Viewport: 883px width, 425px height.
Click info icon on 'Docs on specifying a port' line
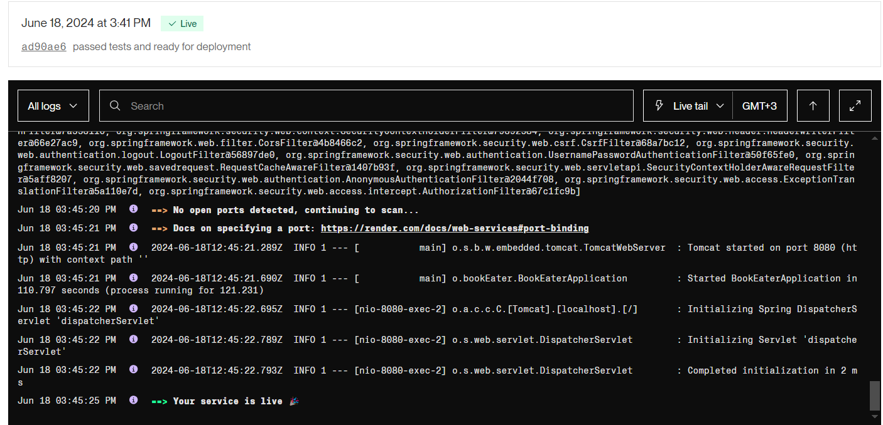click(x=133, y=228)
